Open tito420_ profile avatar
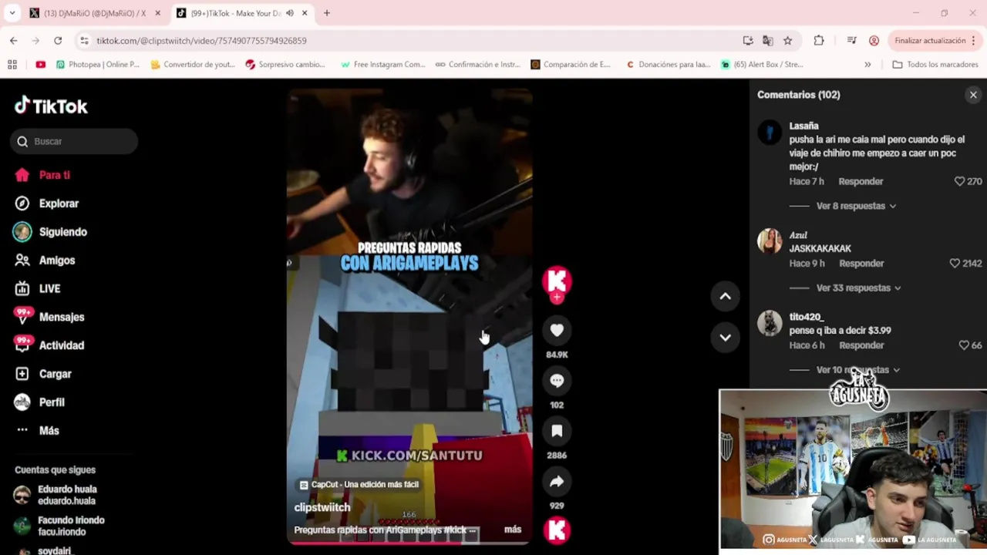 [770, 323]
